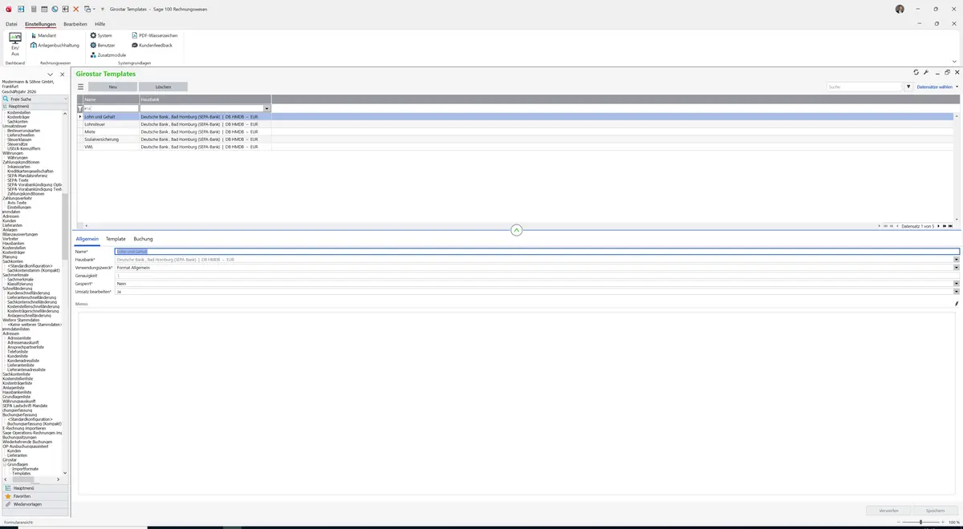This screenshot has height=529, width=963.
Task: Click the wrench settings icon in Girostar header
Action: click(x=926, y=72)
